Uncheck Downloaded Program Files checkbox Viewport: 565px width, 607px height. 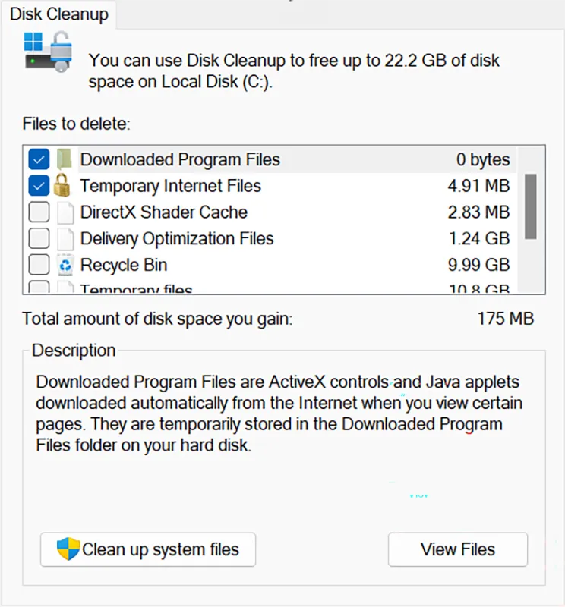(39, 159)
